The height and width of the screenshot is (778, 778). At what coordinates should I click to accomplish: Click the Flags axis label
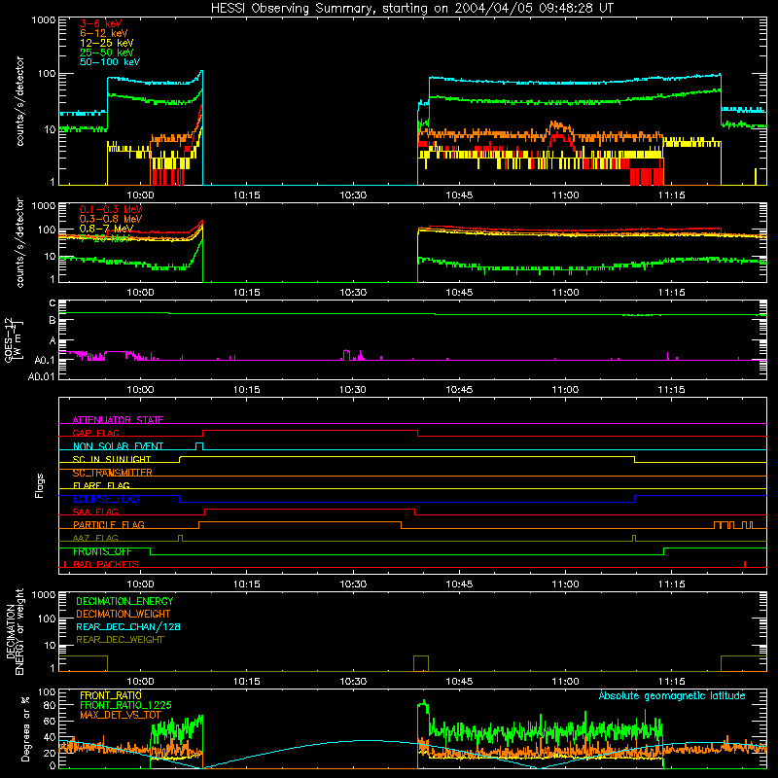point(39,485)
